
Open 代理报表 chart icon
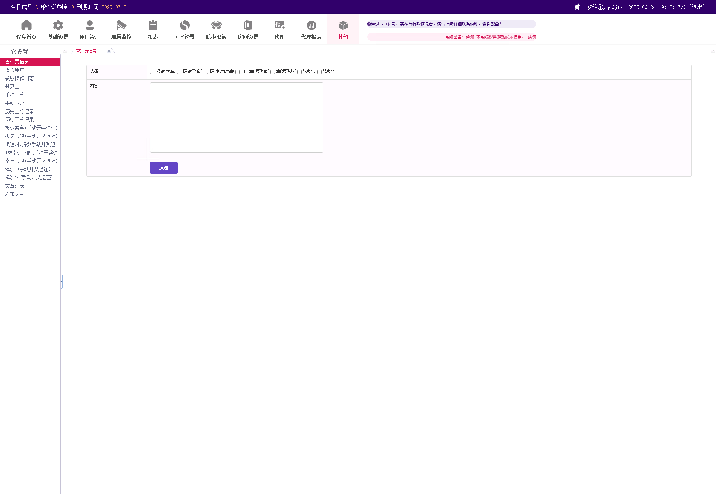311,25
